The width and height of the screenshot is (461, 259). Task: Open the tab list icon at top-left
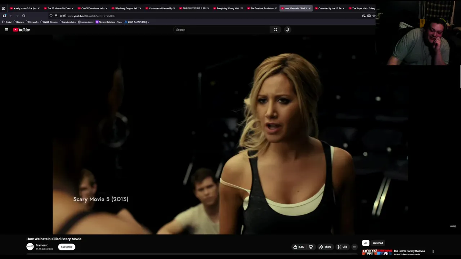(x=4, y=8)
